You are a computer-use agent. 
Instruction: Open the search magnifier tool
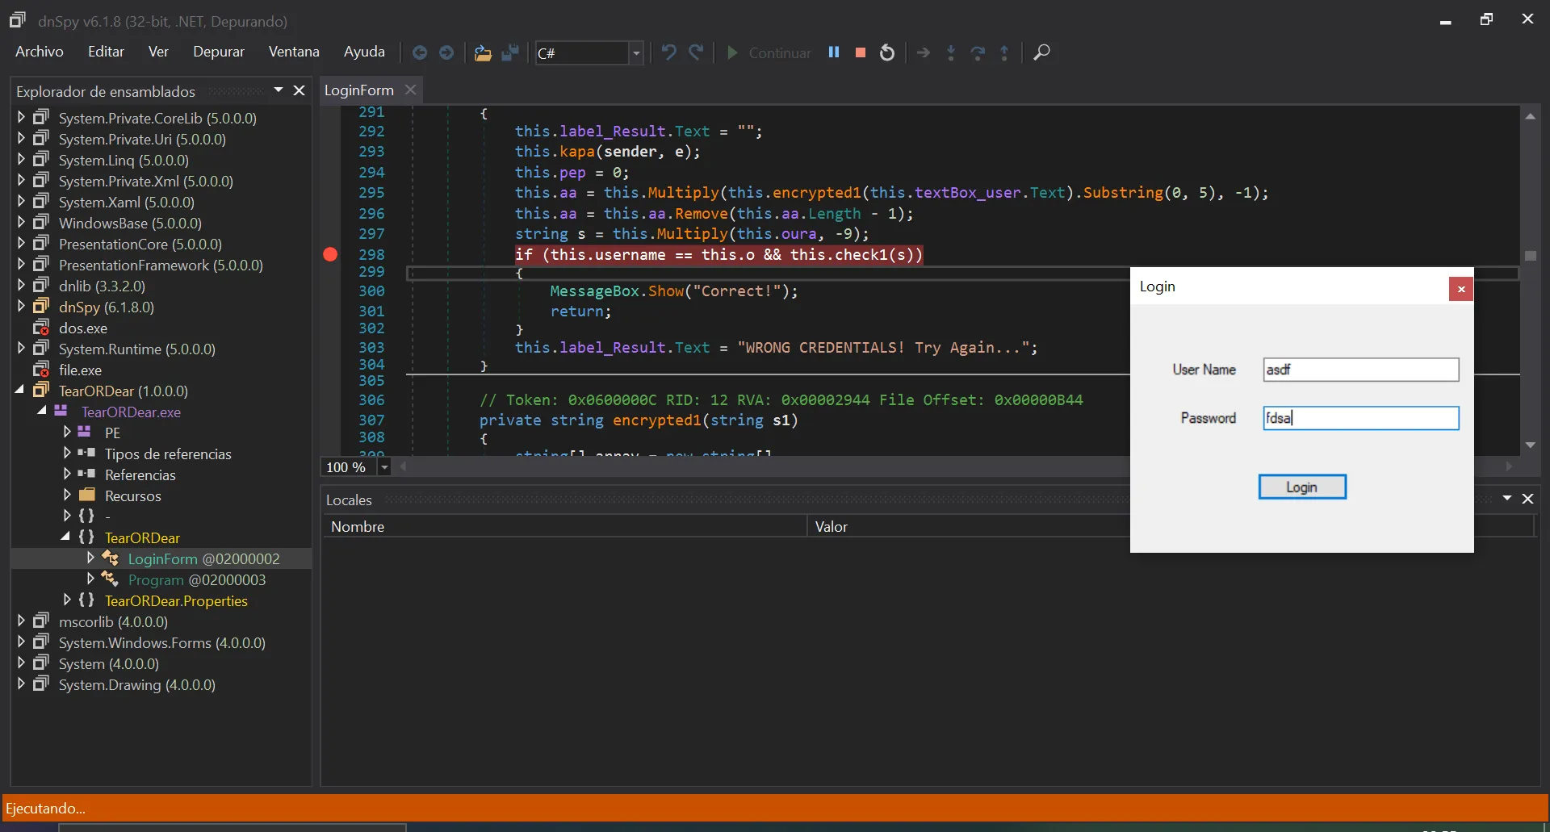(1041, 52)
